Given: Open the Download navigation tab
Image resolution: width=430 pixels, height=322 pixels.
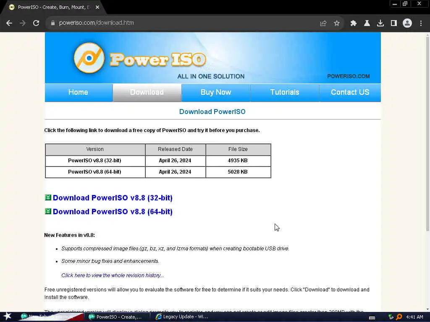Looking at the screenshot, I should click(x=147, y=93).
